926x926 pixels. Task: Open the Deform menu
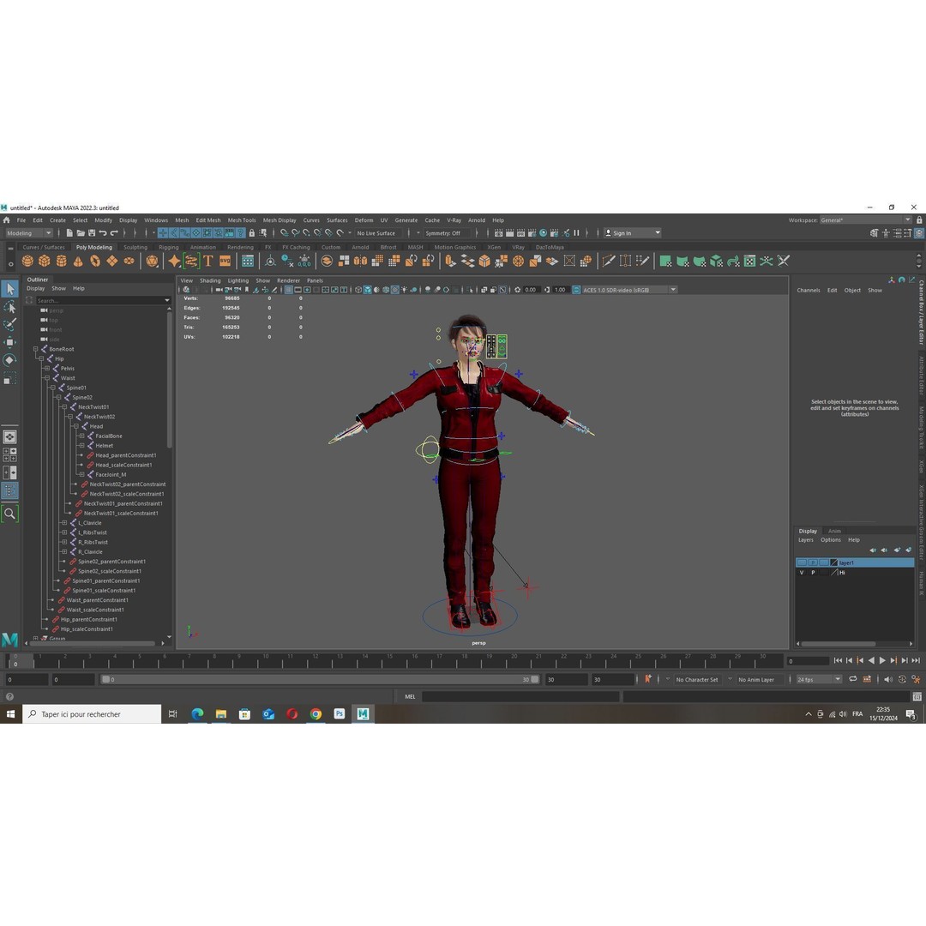pos(364,220)
